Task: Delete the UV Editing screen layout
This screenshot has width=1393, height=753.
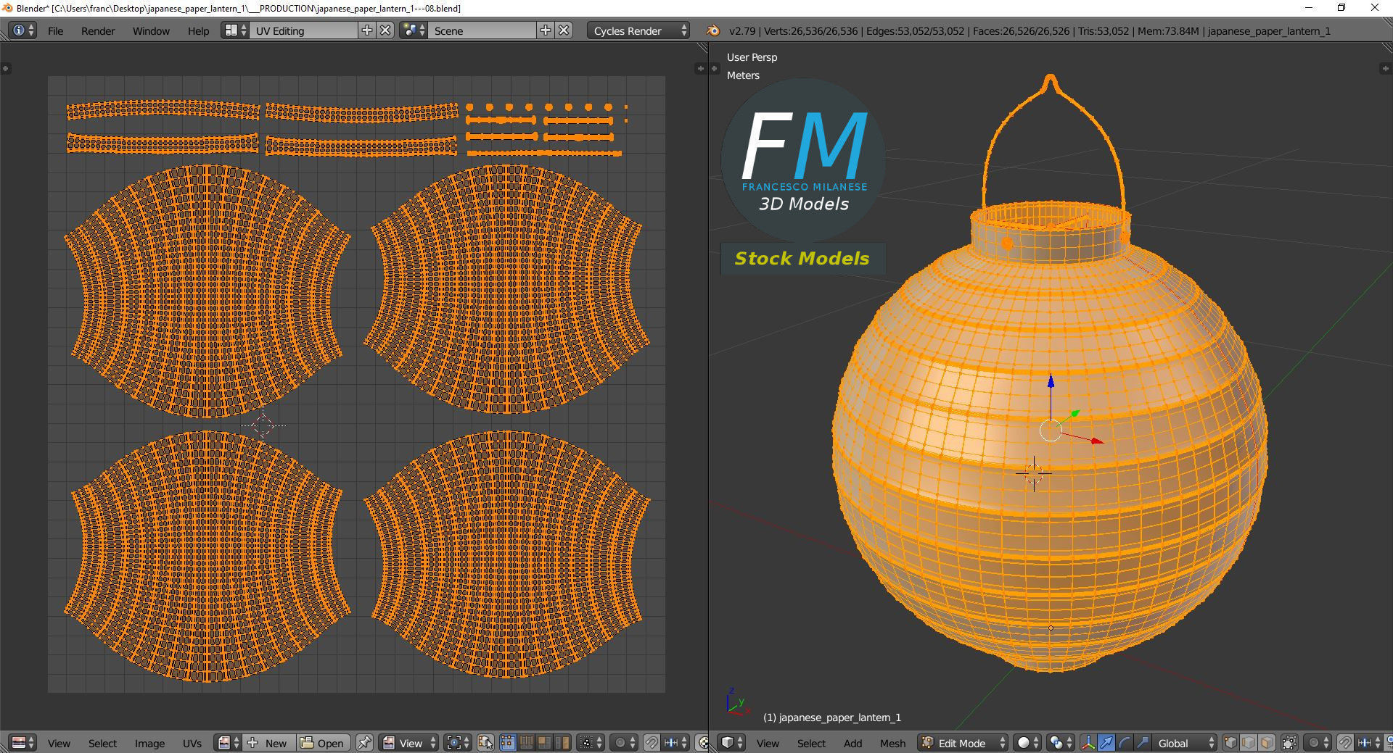Action: pyautogui.click(x=386, y=30)
